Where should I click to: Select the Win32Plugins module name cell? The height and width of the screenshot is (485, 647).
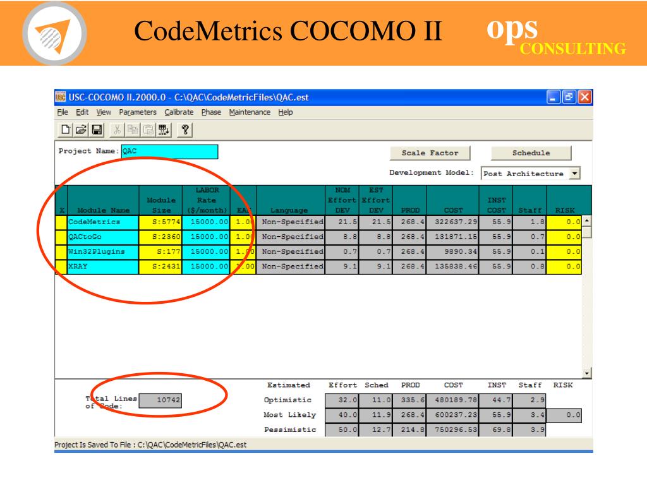point(103,251)
